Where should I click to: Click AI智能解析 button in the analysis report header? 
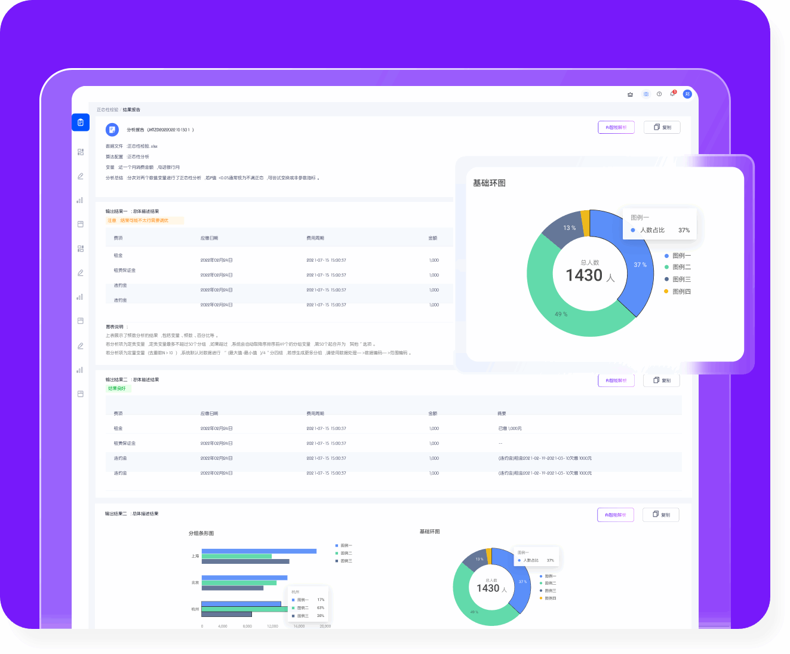click(x=616, y=127)
